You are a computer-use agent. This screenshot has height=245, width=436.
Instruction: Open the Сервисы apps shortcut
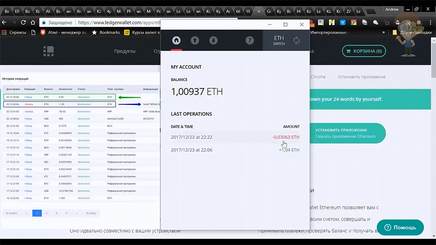click(x=14, y=32)
